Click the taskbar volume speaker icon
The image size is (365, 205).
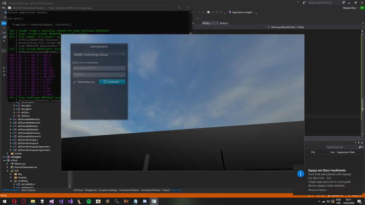328,201
